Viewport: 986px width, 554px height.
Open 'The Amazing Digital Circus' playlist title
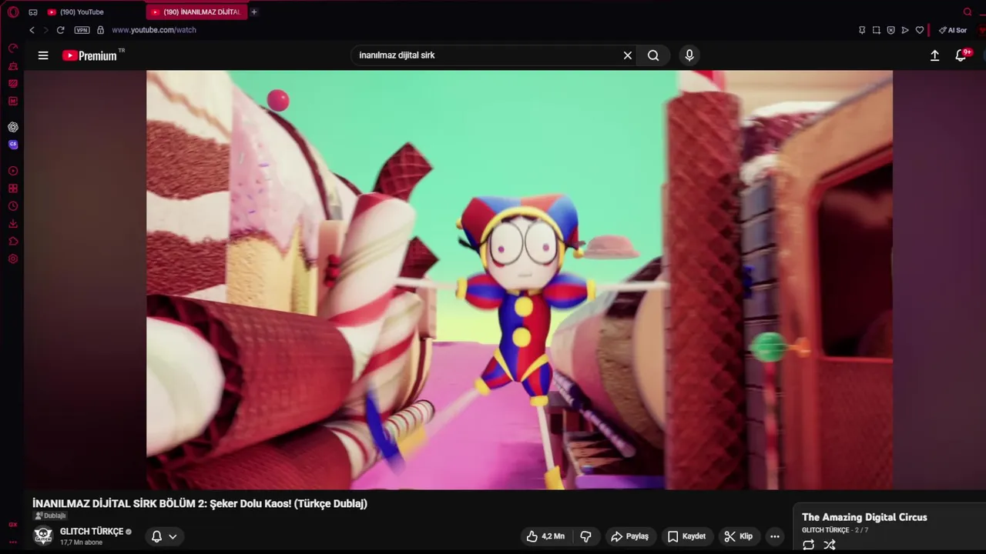pyautogui.click(x=864, y=517)
